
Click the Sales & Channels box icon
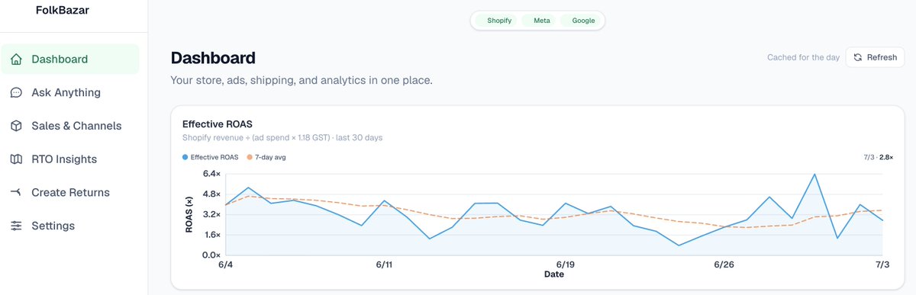click(x=16, y=126)
